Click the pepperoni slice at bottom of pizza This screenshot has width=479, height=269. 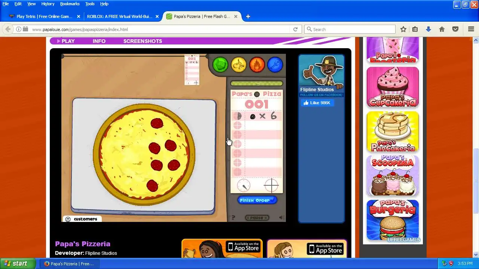point(152,185)
